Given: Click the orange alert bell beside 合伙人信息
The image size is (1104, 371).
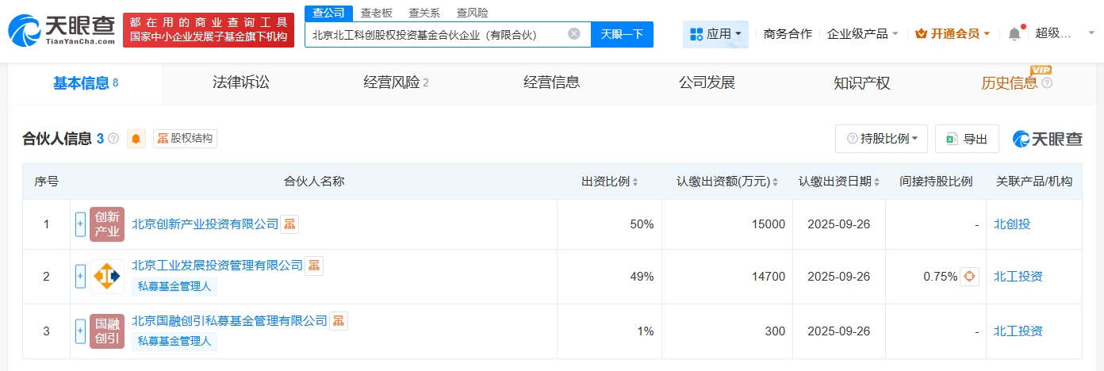Looking at the screenshot, I should [136, 139].
